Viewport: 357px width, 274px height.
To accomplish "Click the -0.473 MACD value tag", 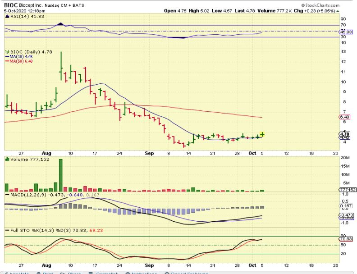I will (x=347, y=215).
